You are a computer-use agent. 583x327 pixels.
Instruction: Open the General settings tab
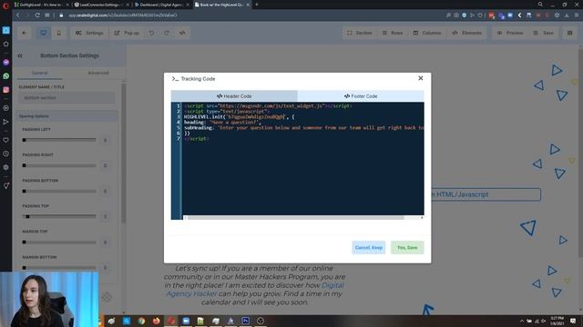tap(39, 73)
